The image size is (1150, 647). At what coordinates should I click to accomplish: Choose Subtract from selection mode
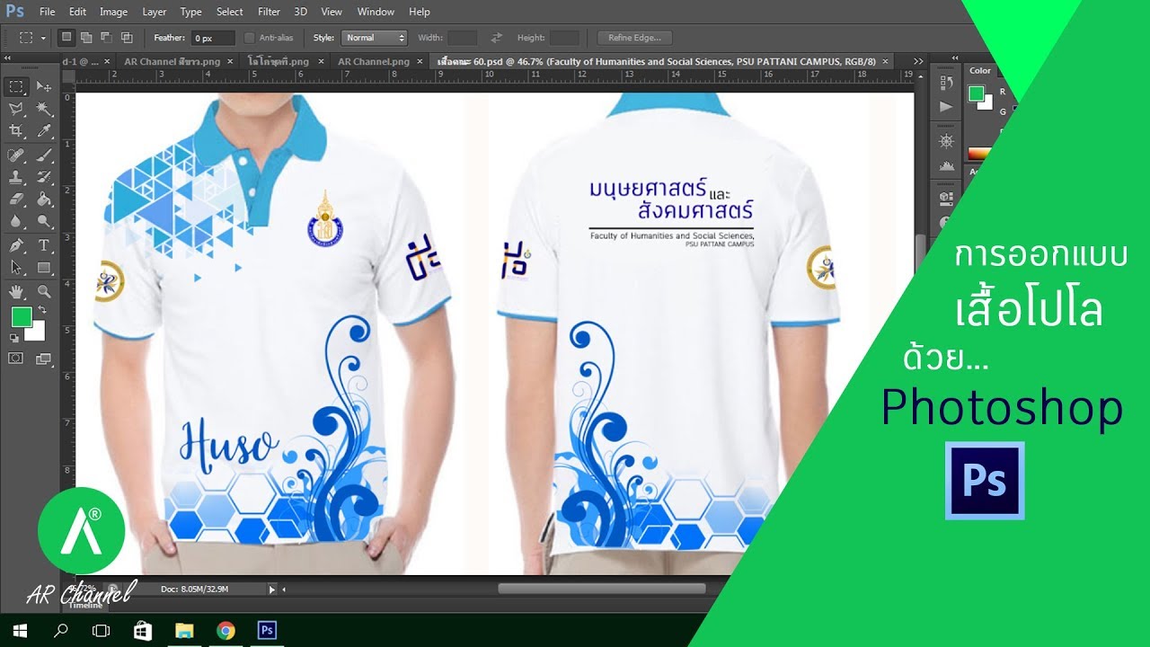tap(106, 38)
